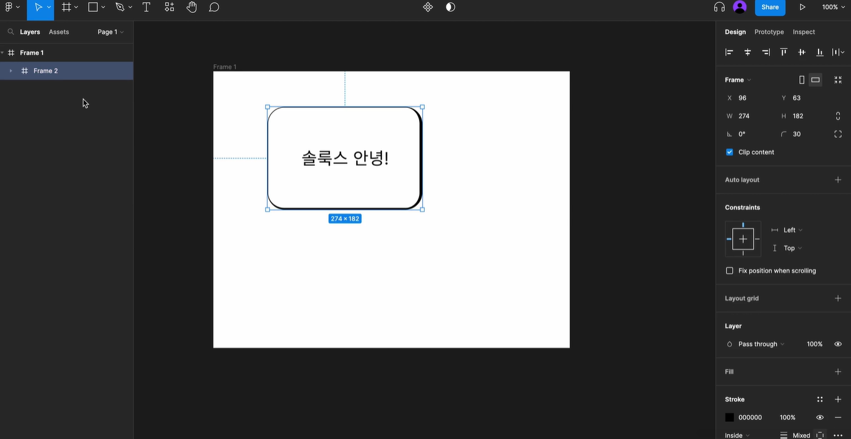Toggle the Mask tool in the toolbar center
The image size is (851, 439).
(450, 7)
